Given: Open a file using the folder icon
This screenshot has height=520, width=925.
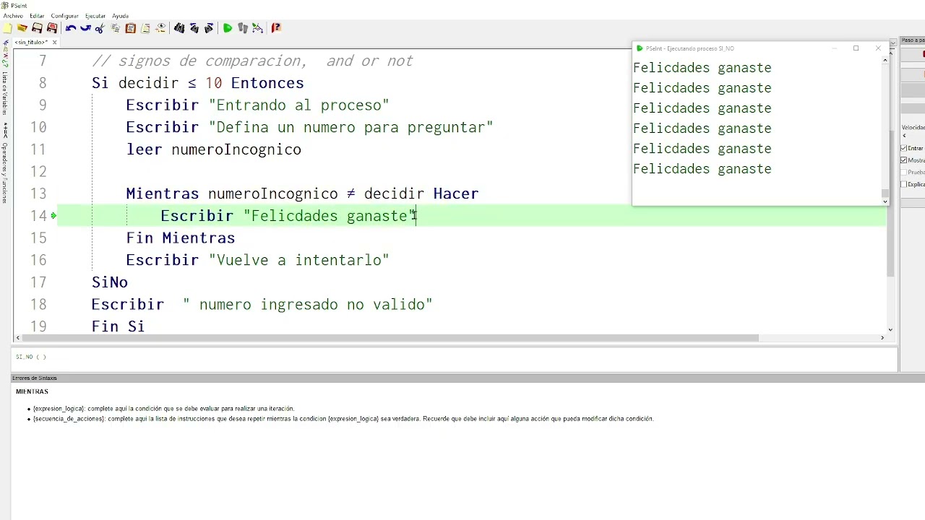Looking at the screenshot, I should tap(22, 28).
